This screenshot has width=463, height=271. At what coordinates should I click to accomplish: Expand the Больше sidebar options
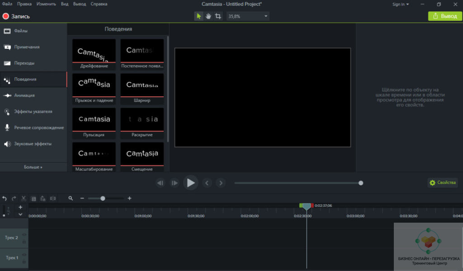pos(33,167)
